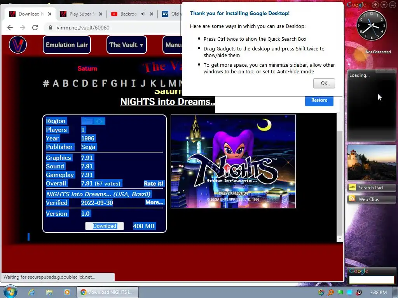Open the Manuals nav button
The width and height of the screenshot is (398, 298).
point(173,45)
